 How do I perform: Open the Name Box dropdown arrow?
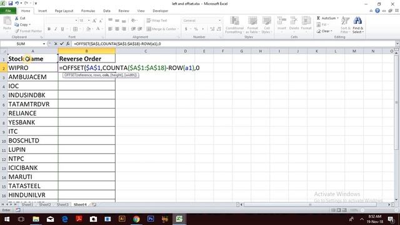44,44
